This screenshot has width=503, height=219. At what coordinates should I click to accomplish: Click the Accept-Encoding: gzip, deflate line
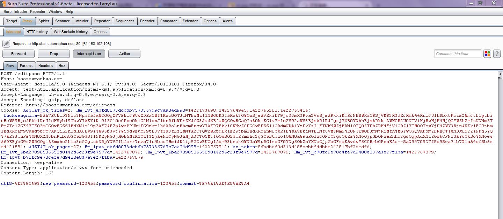pos(43,100)
